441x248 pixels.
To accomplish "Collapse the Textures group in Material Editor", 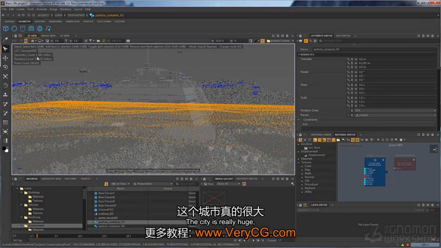I will tap(299, 162).
